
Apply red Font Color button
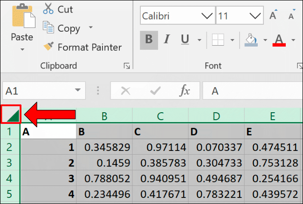point(279,40)
